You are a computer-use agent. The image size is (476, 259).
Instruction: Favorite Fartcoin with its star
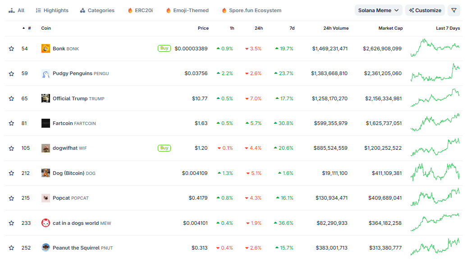coord(11,123)
